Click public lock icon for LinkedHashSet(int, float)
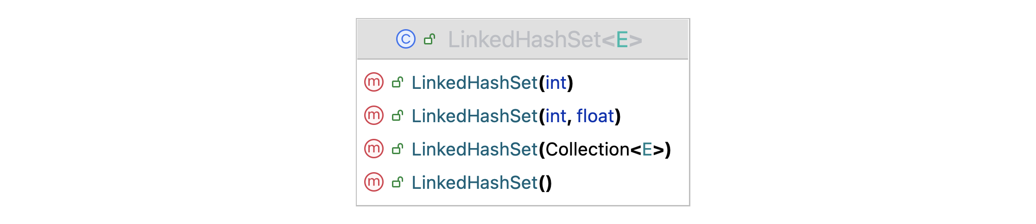 (398, 116)
